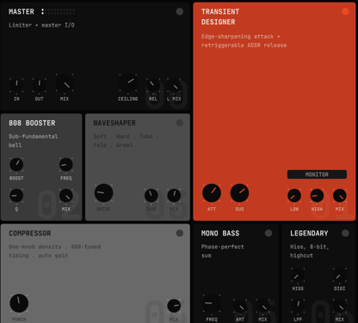Click the 808 Booster BOOST knob
358x323 pixels.
pyautogui.click(x=16, y=165)
